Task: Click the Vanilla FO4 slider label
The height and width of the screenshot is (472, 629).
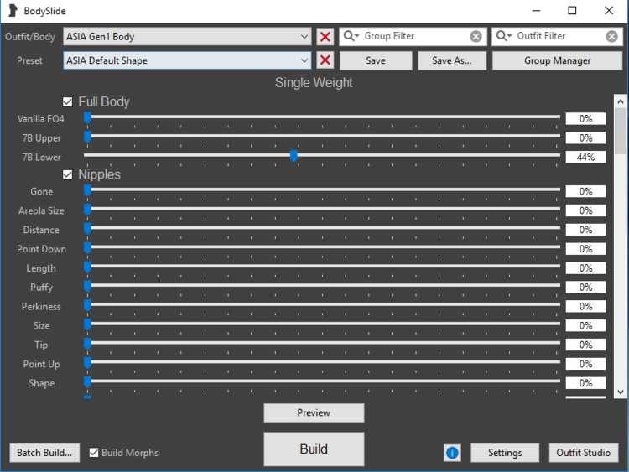Action: pos(40,119)
